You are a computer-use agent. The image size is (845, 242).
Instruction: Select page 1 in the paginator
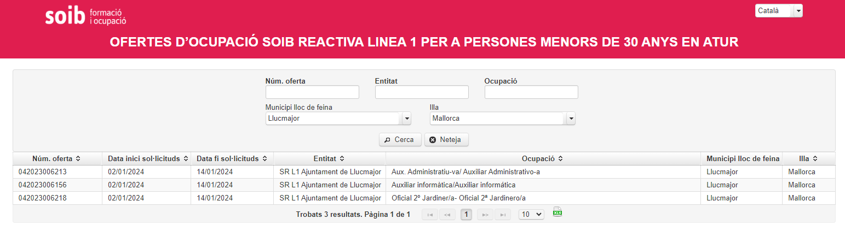(466, 215)
